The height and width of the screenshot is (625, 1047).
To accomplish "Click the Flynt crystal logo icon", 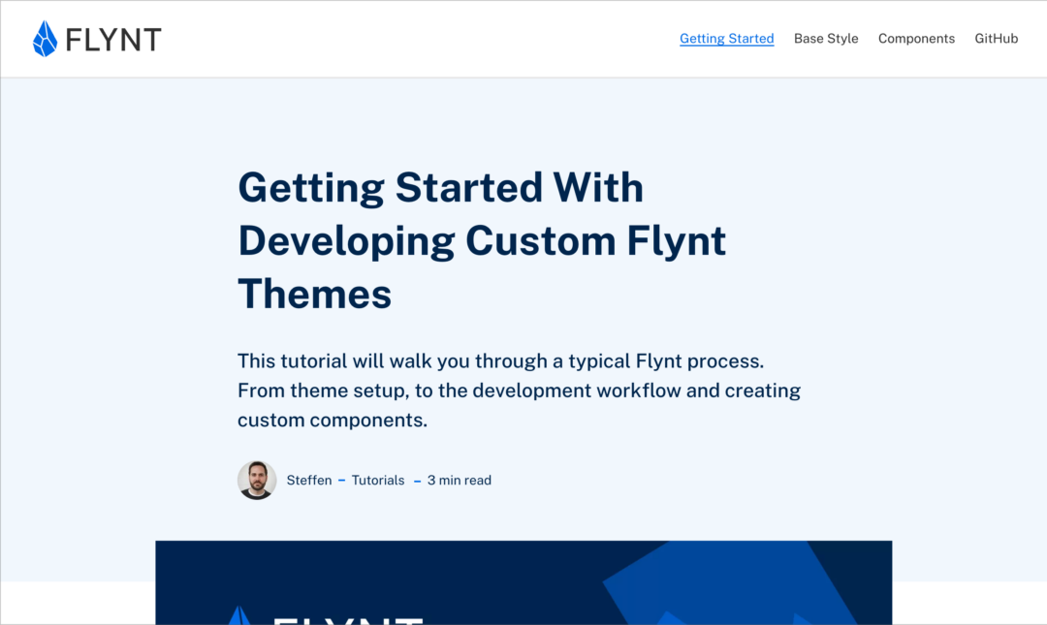I will (x=45, y=39).
